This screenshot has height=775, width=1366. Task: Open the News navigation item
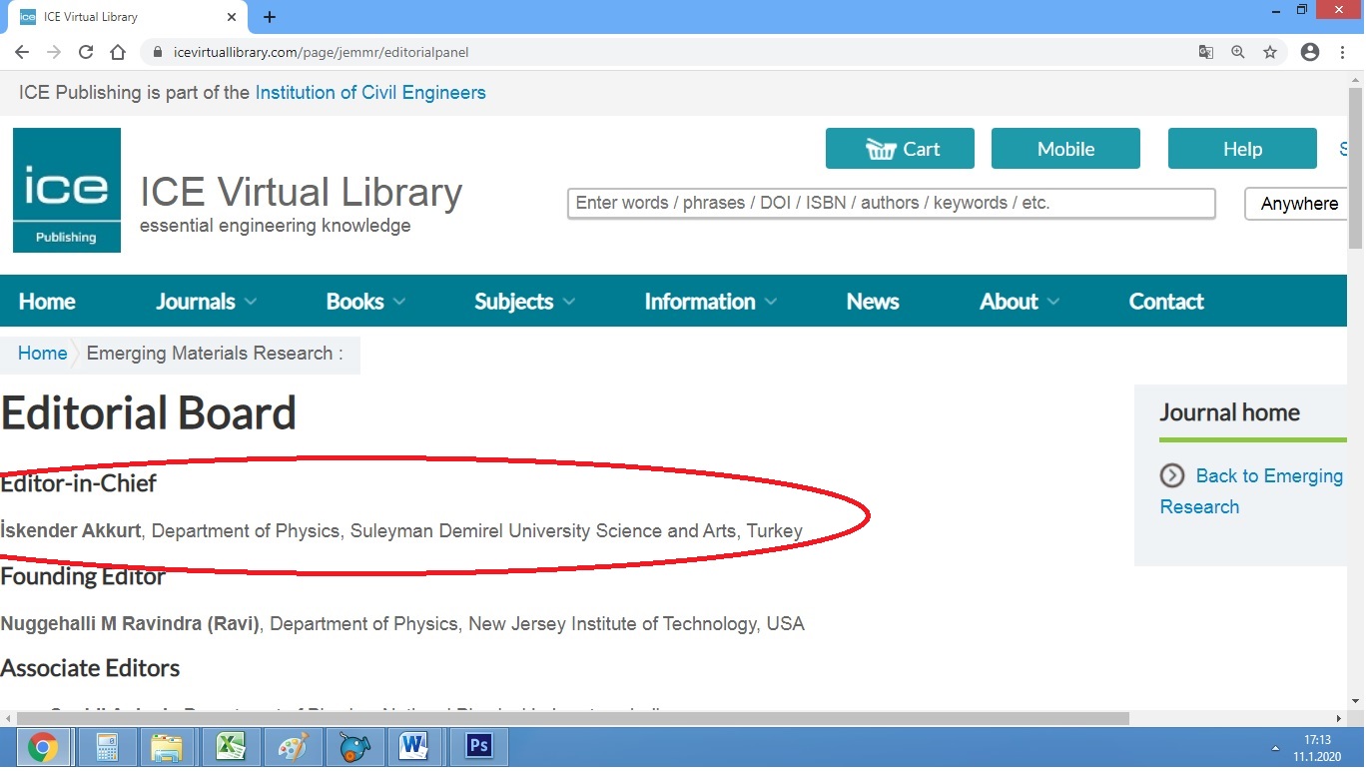pos(873,302)
